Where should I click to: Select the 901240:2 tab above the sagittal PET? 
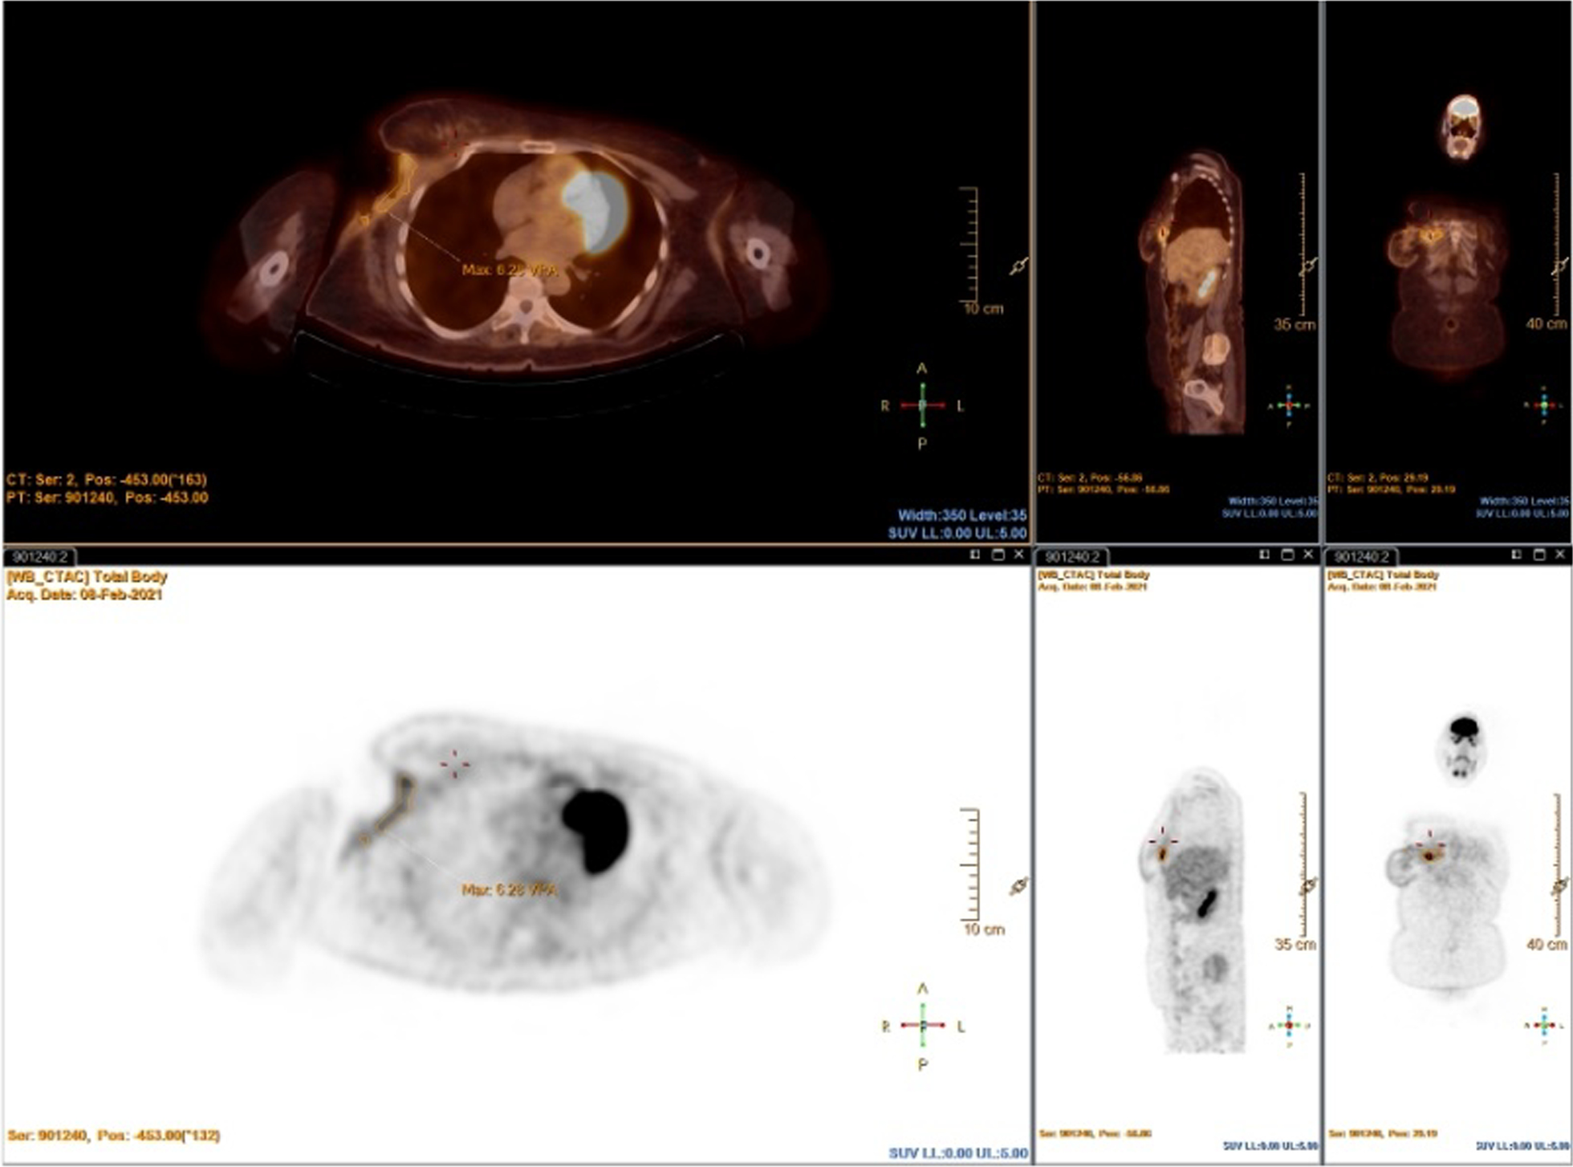pyautogui.click(x=1073, y=556)
